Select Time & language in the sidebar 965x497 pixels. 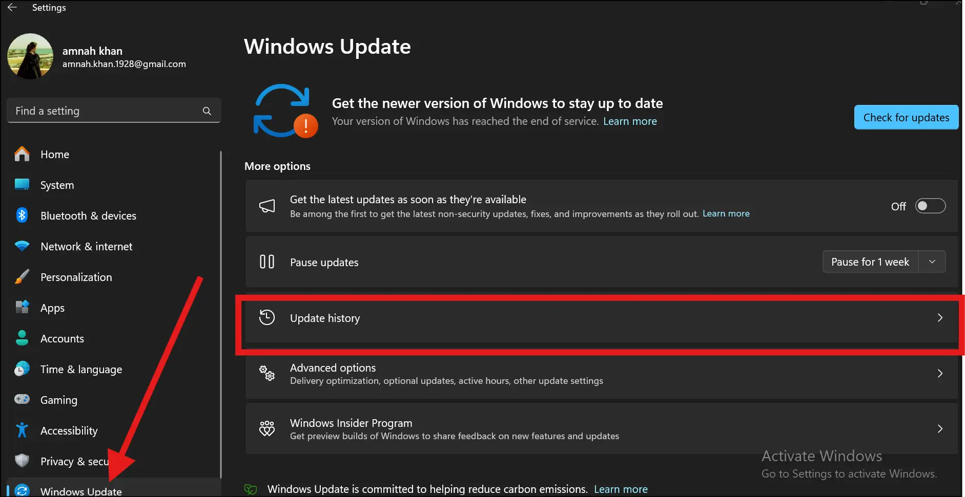point(22,369)
